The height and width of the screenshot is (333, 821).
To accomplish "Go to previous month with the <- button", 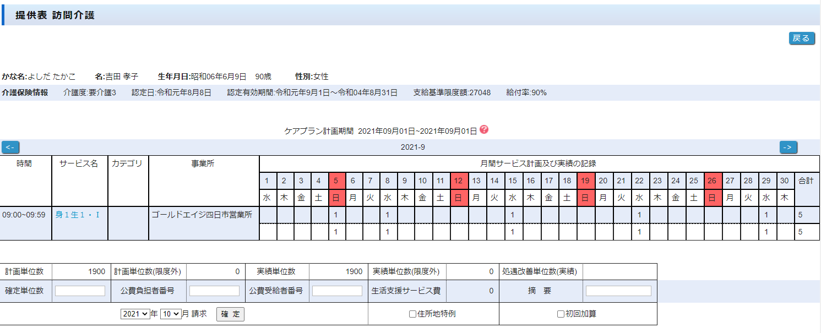I will pos(10,147).
